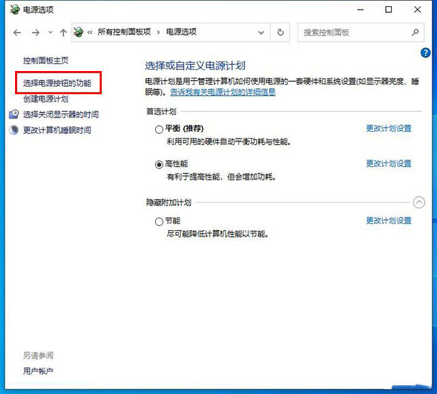Screen dimensions: 437x394
Task: Select the 平衡 (推荐) power plan
Action: click(x=159, y=129)
